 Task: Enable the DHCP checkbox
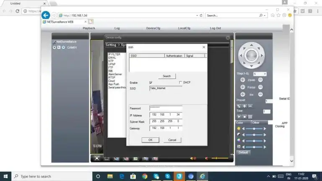(180, 82)
